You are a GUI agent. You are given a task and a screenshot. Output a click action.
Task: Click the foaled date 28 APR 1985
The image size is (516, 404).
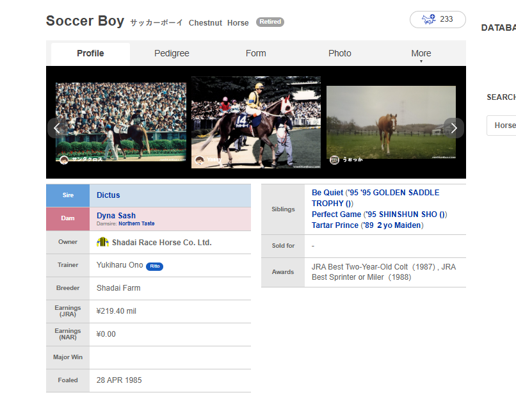pyautogui.click(x=119, y=380)
